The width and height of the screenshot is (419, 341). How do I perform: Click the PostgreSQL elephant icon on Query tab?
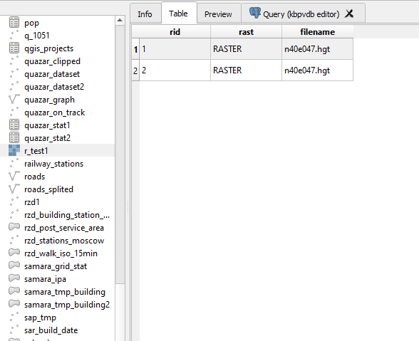tap(255, 13)
